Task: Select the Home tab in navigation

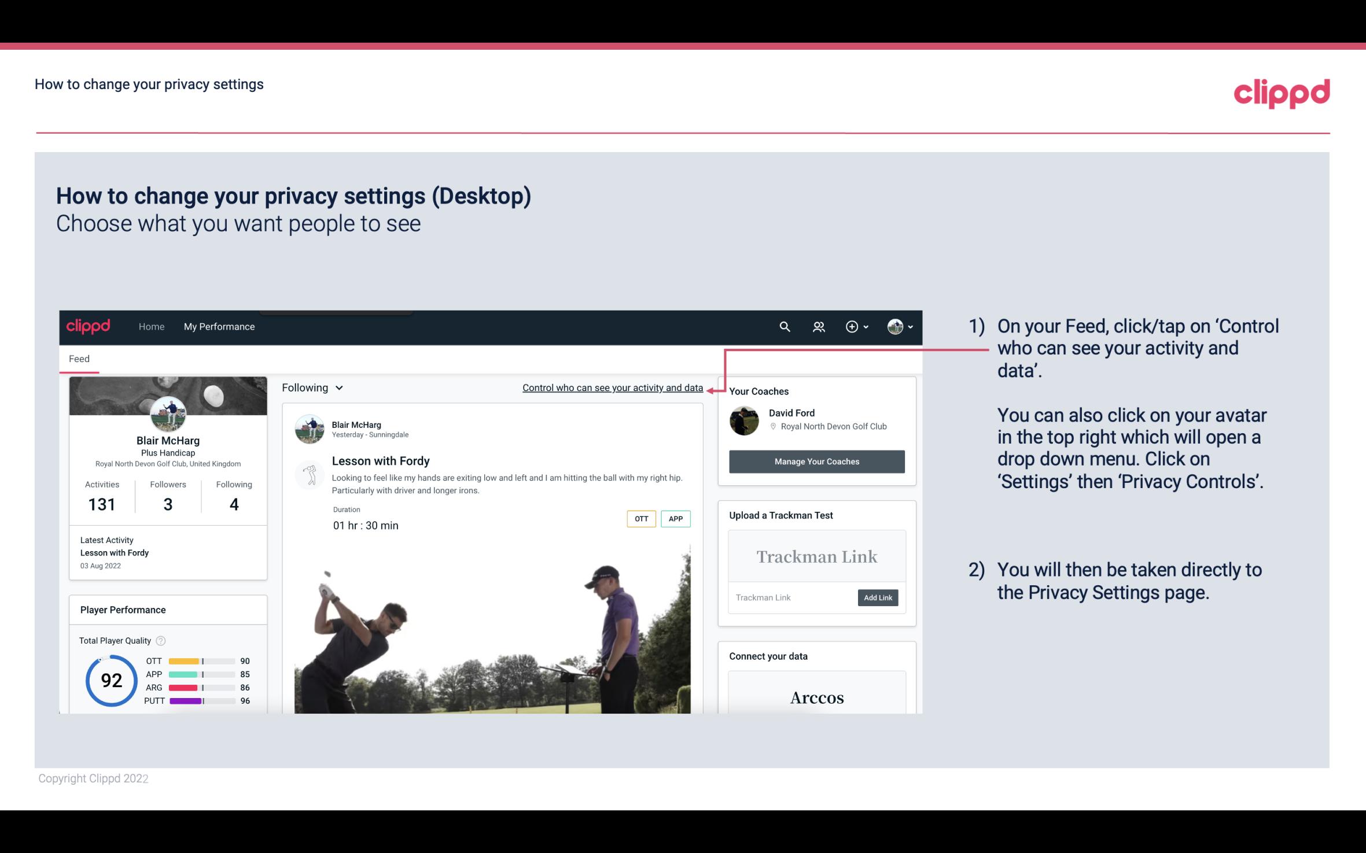Action: pos(150,326)
